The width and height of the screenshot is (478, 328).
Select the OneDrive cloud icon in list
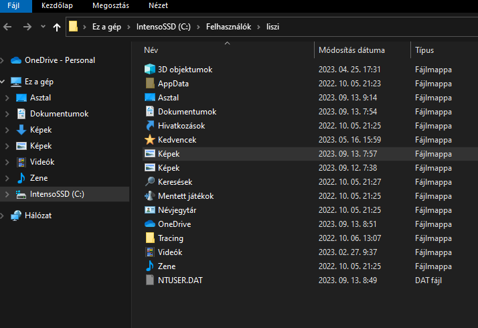150,224
